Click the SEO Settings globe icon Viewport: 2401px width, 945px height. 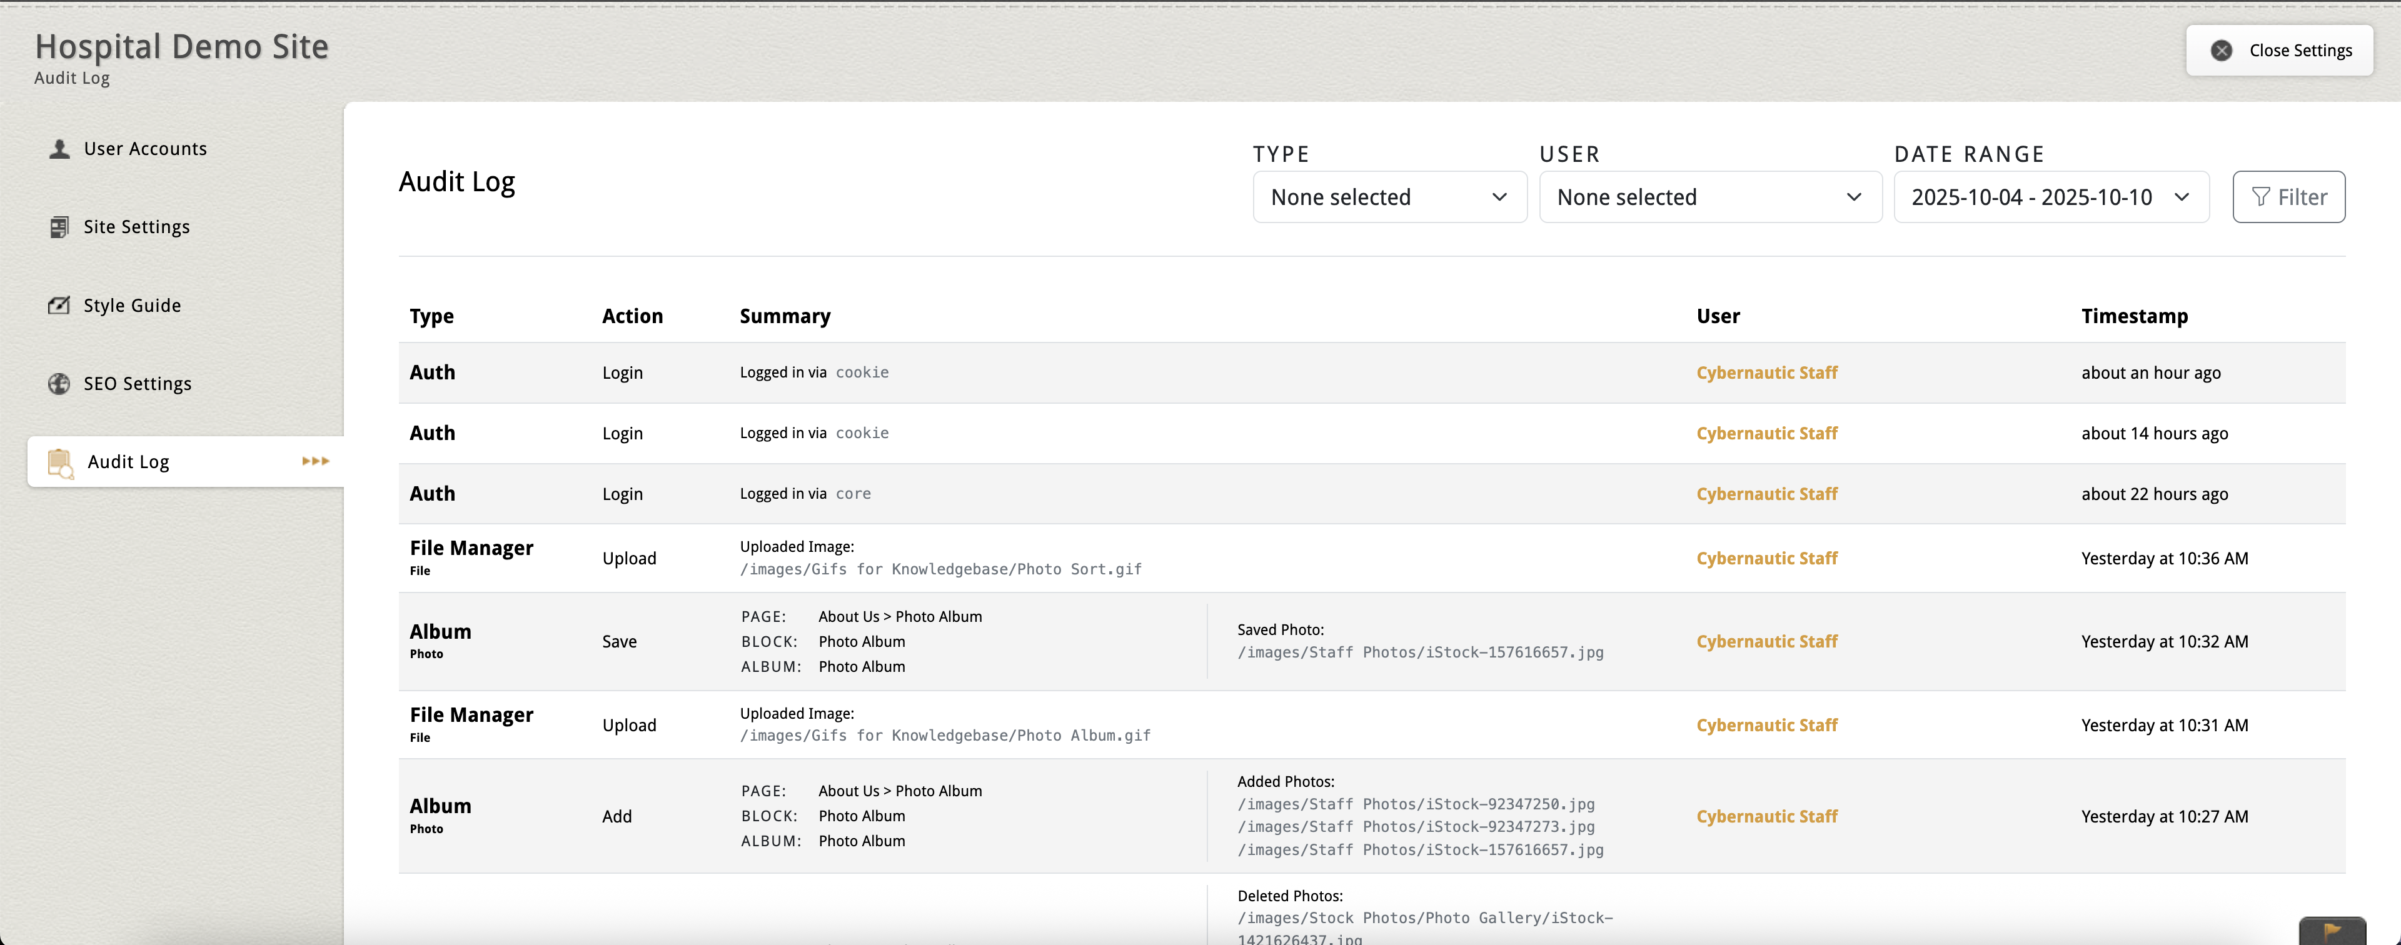pyautogui.click(x=59, y=384)
